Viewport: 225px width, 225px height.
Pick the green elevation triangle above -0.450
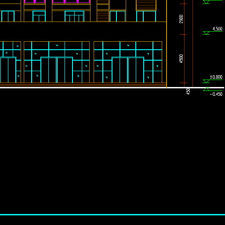pyautogui.click(x=206, y=89)
